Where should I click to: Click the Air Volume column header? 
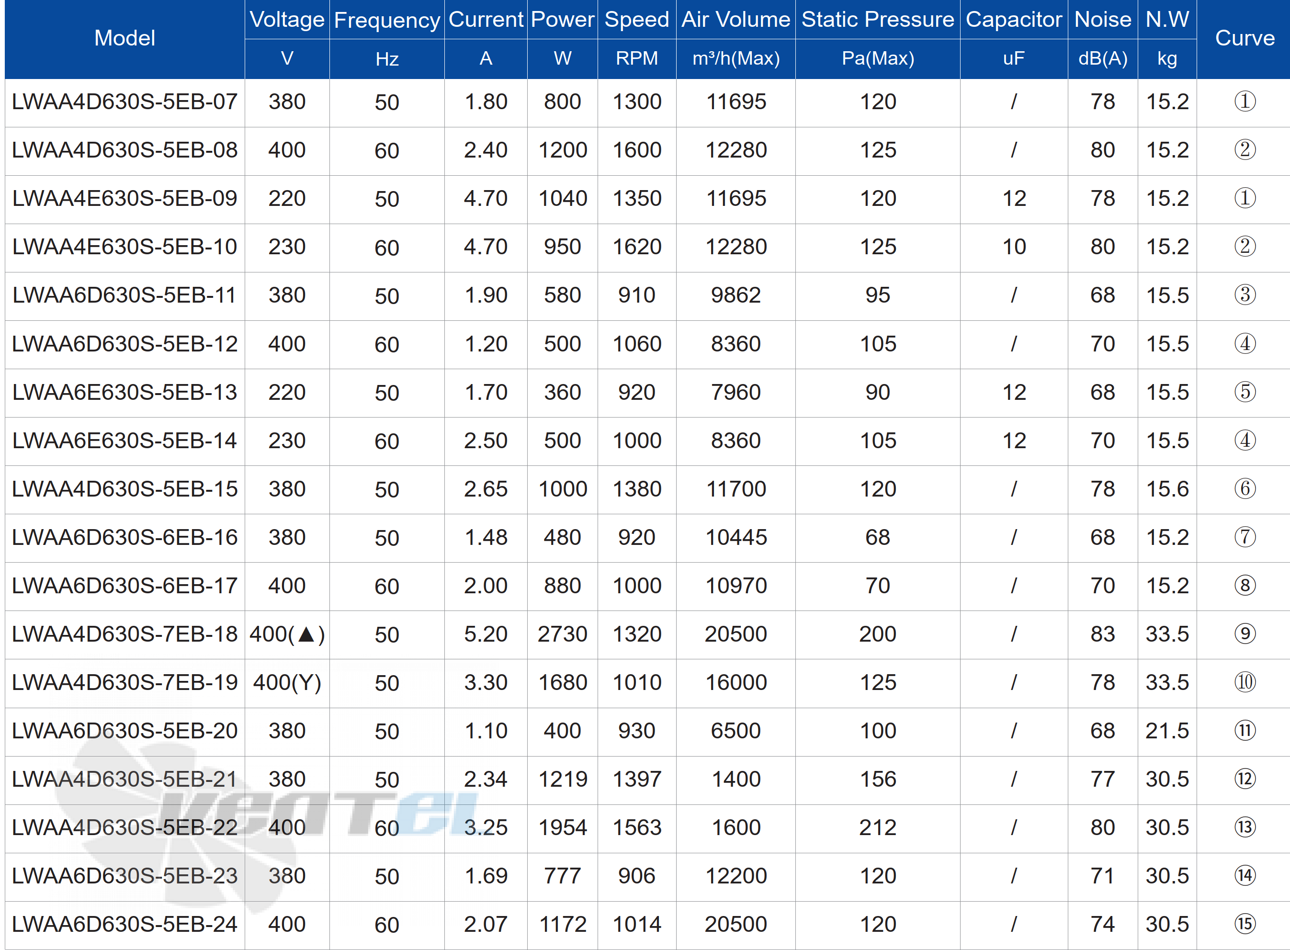click(x=736, y=20)
